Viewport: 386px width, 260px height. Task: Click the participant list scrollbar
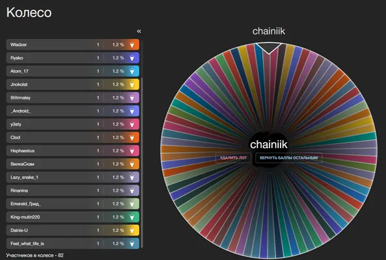(x=141, y=162)
